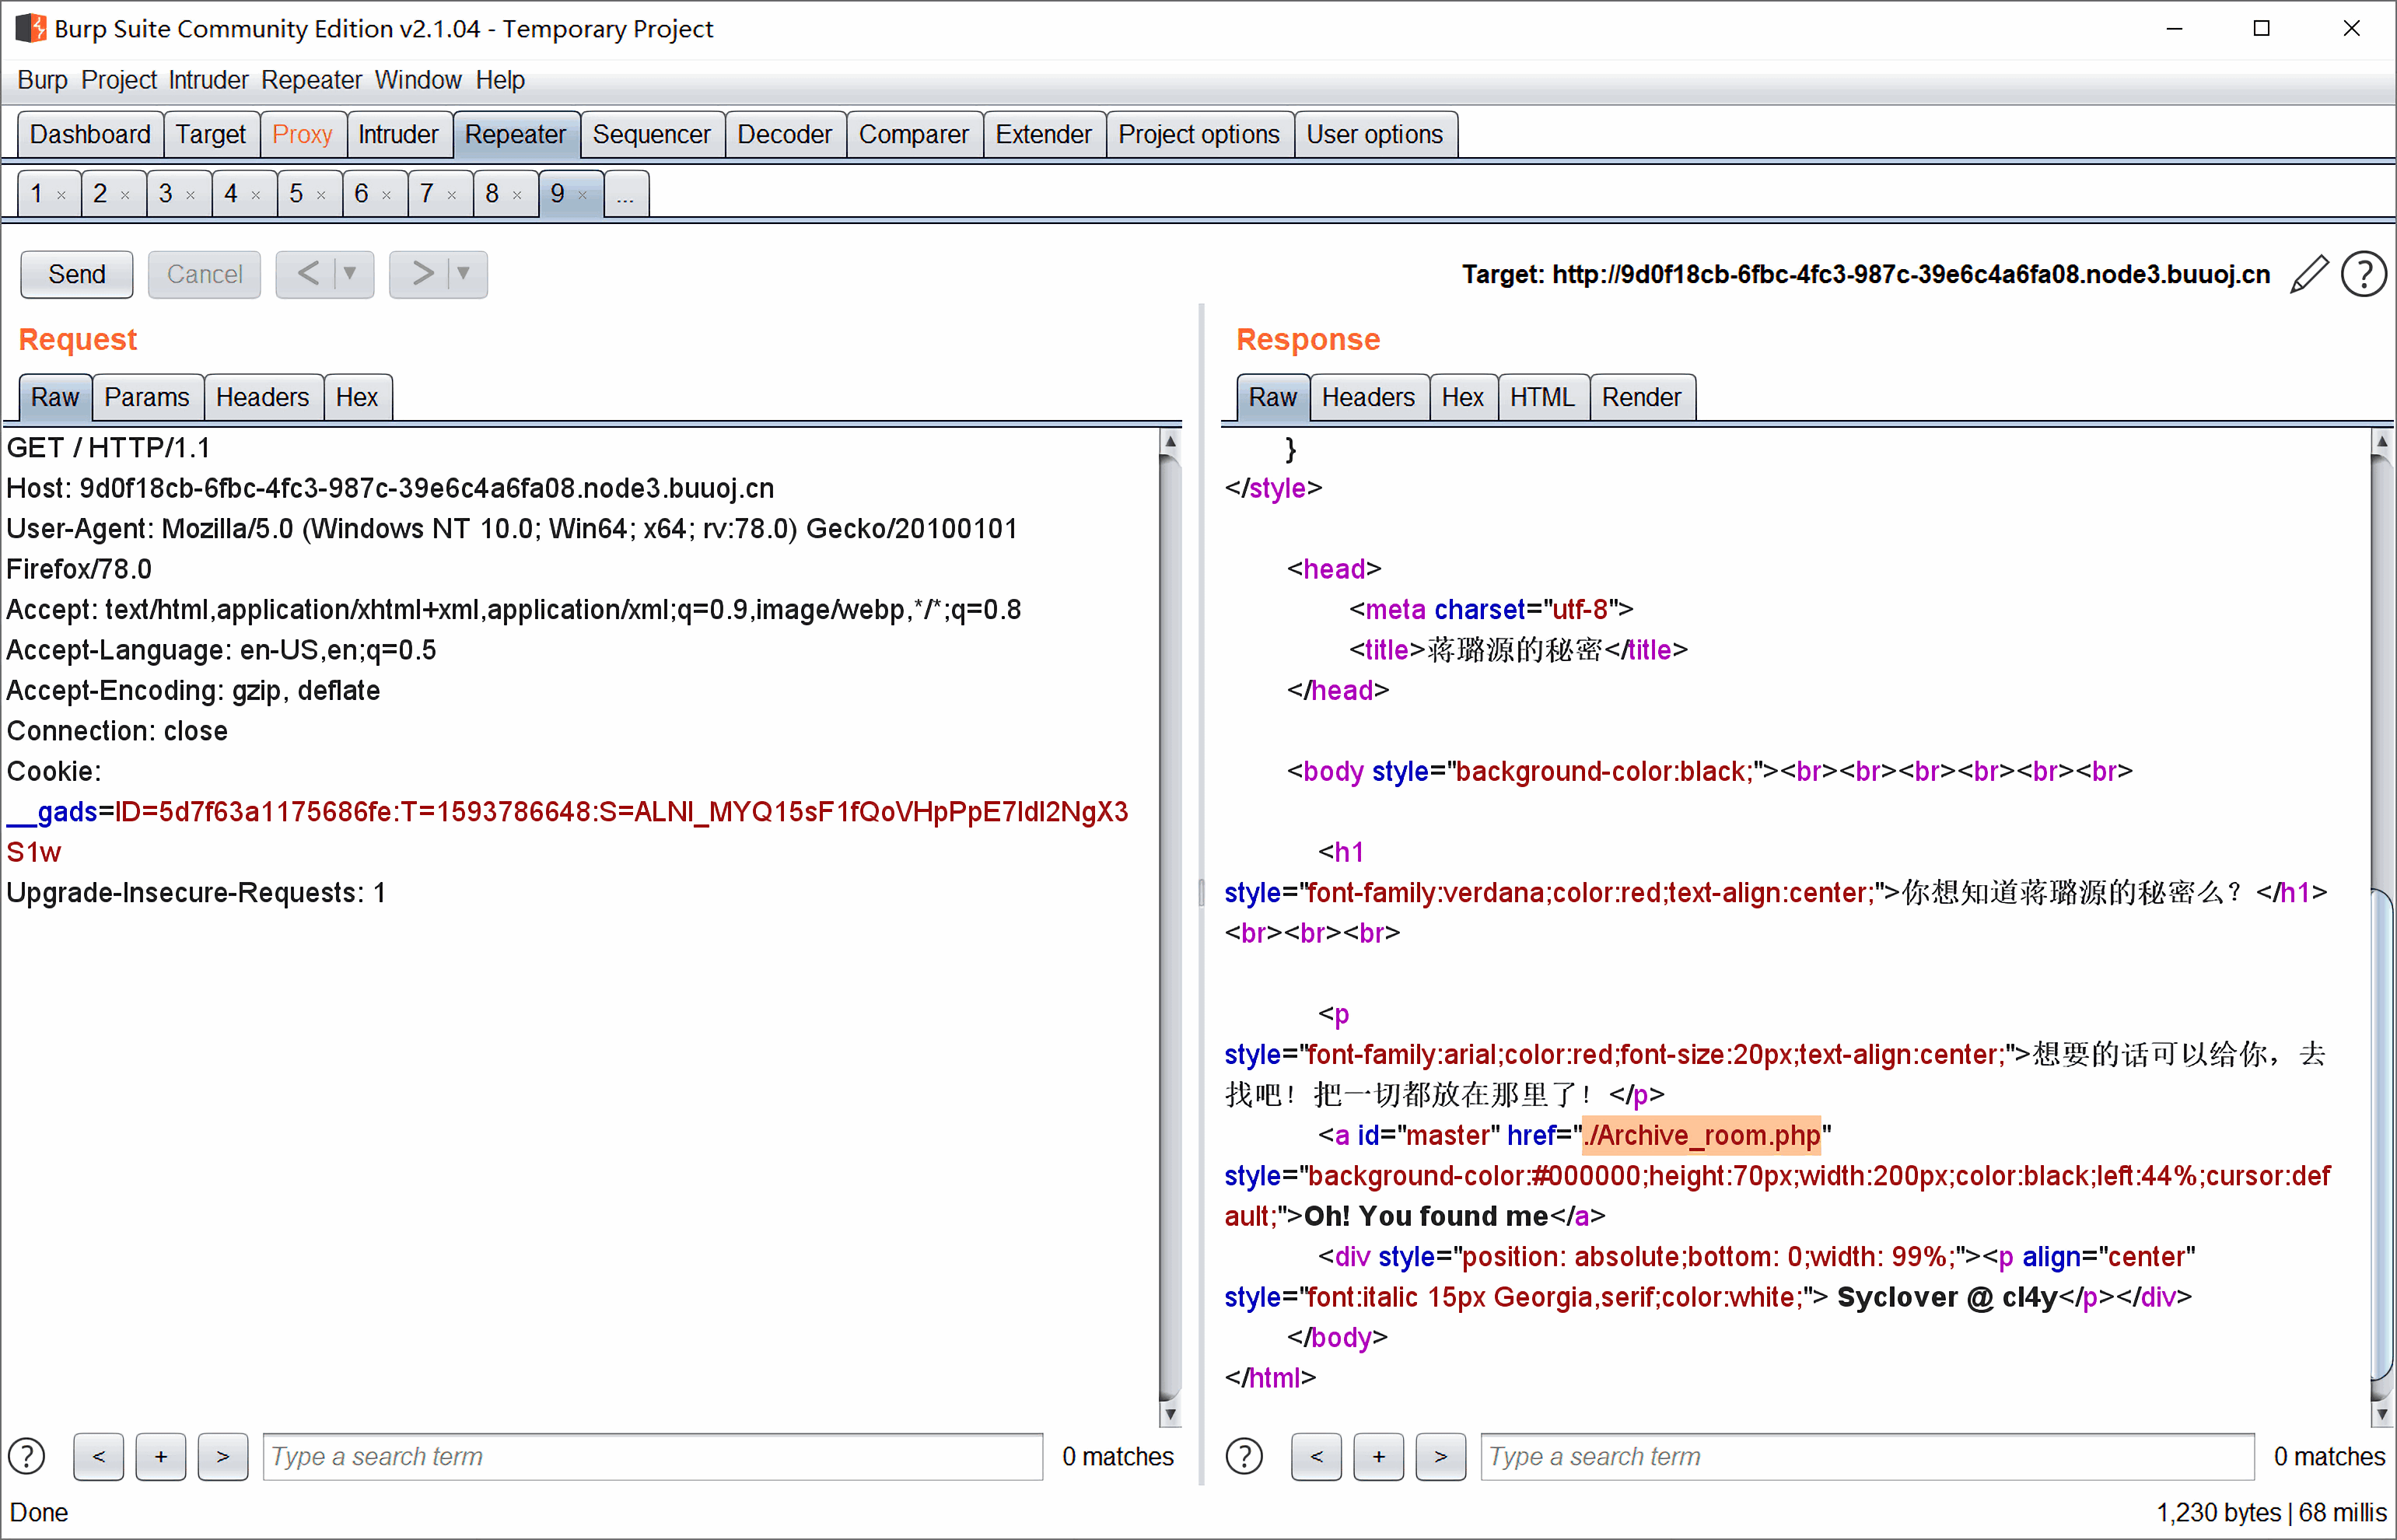The width and height of the screenshot is (2397, 1540).
Task: Close Repeater tab 8
Action: point(518,195)
